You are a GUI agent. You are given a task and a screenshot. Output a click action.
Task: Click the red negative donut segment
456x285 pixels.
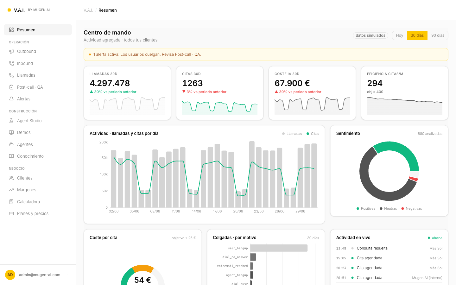click(x=413, y=179)
